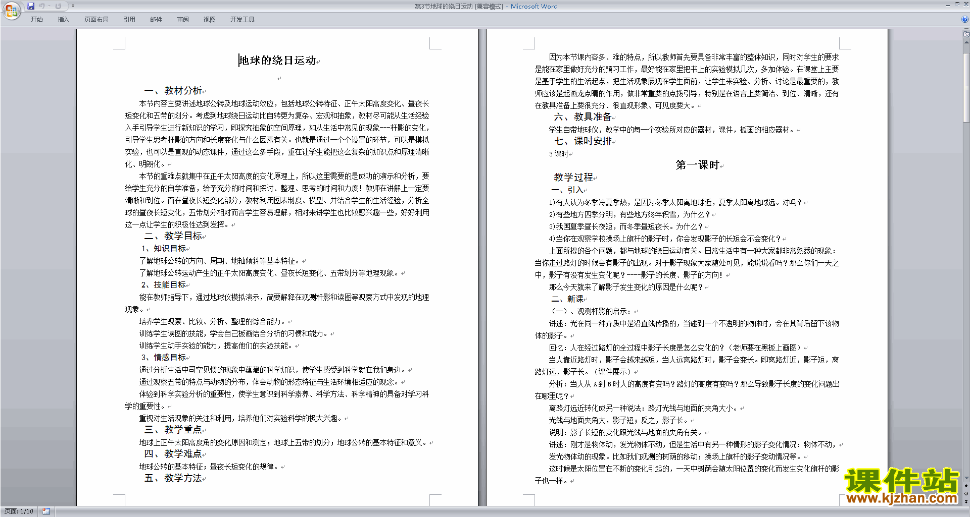Select the 开发工具 tab
970x517 pixels.
coord(243,20)
